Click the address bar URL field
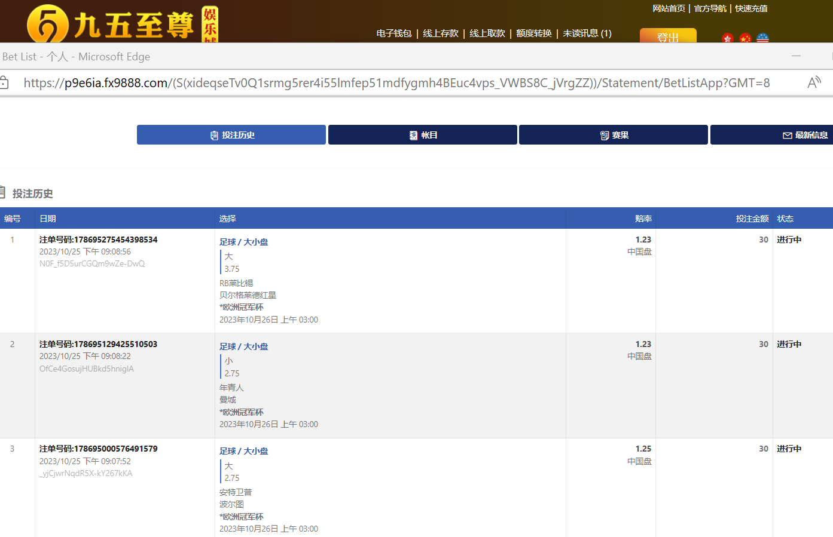Screen dimensions: 833x537 coord(397,83)
